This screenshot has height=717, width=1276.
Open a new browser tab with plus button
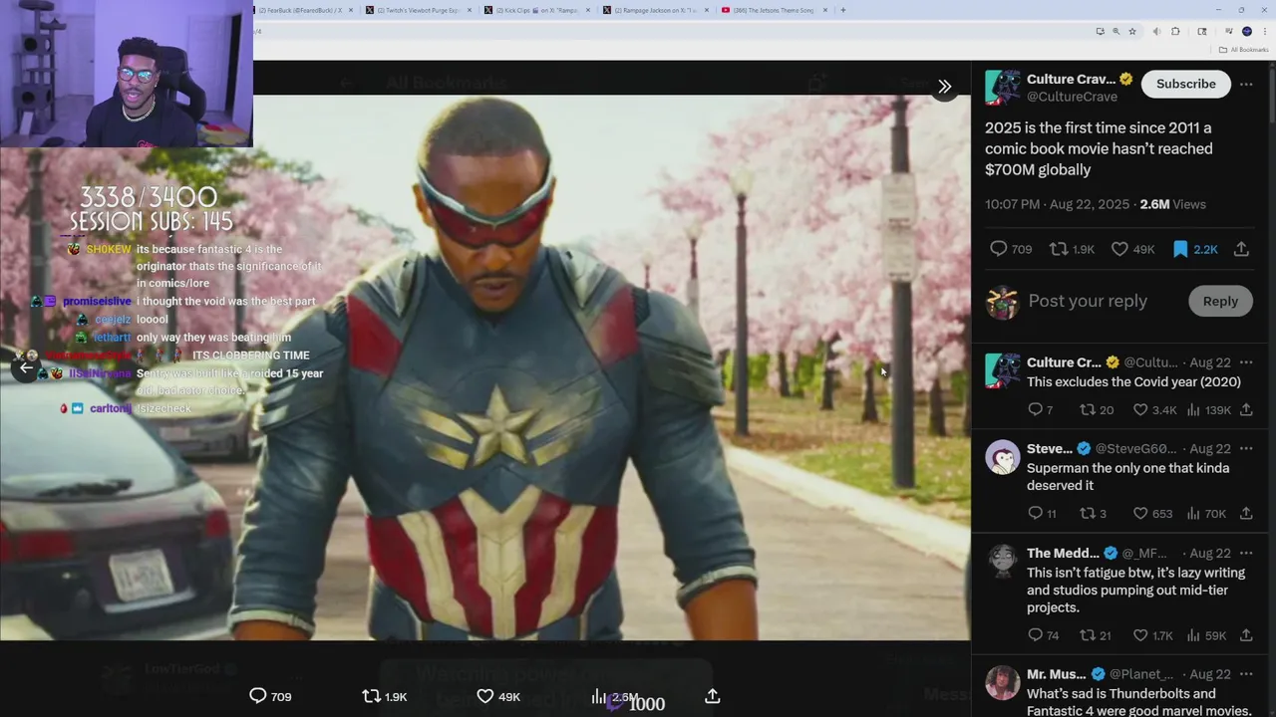click(x=843, y=10)
